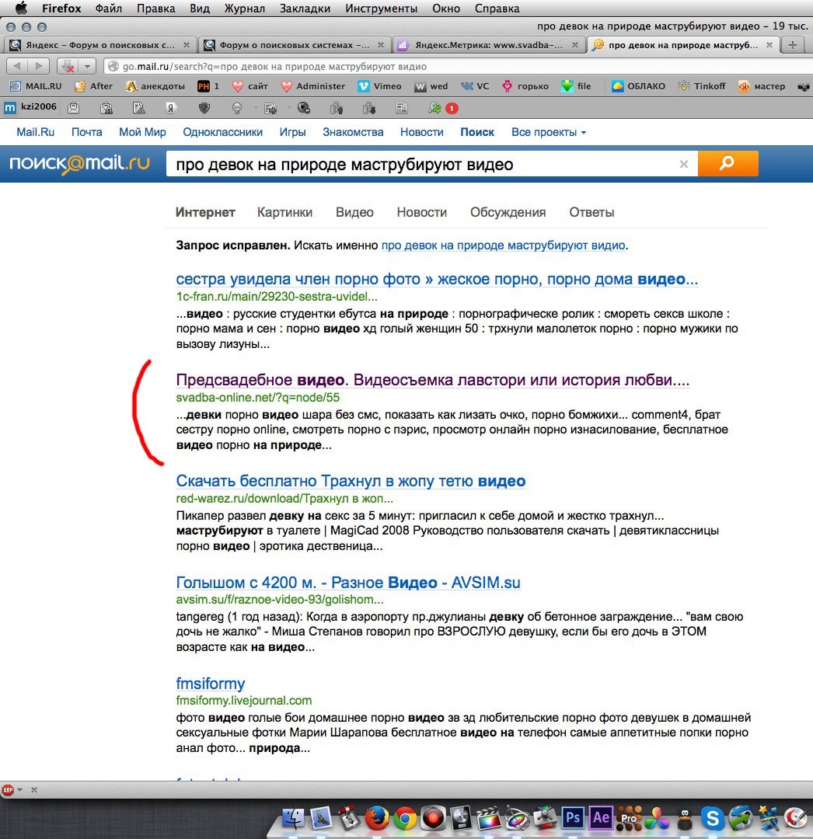Open the Голышом с 4200 м. result
The image size is (813, 839).
pos(348,582)
